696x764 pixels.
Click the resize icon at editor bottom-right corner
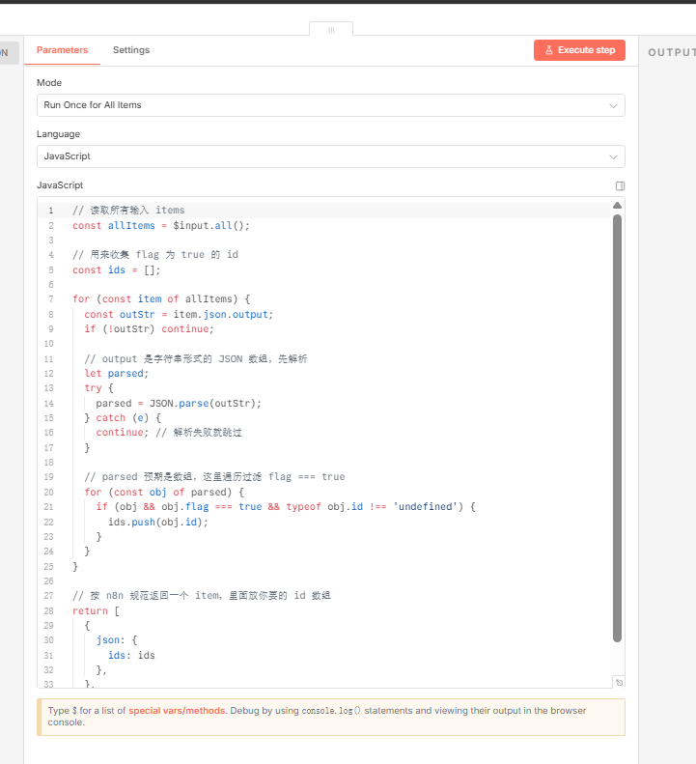pyautogui.click(x=619, y=682)
